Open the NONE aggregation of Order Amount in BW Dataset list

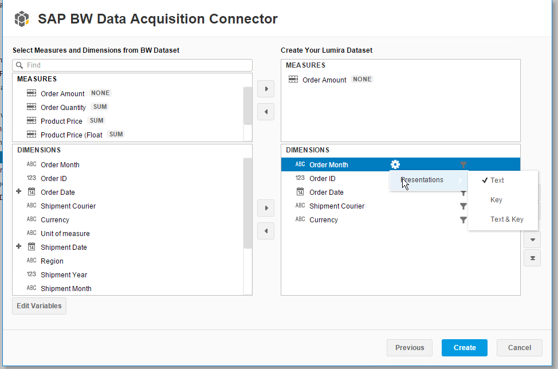[x=100, y=93]
